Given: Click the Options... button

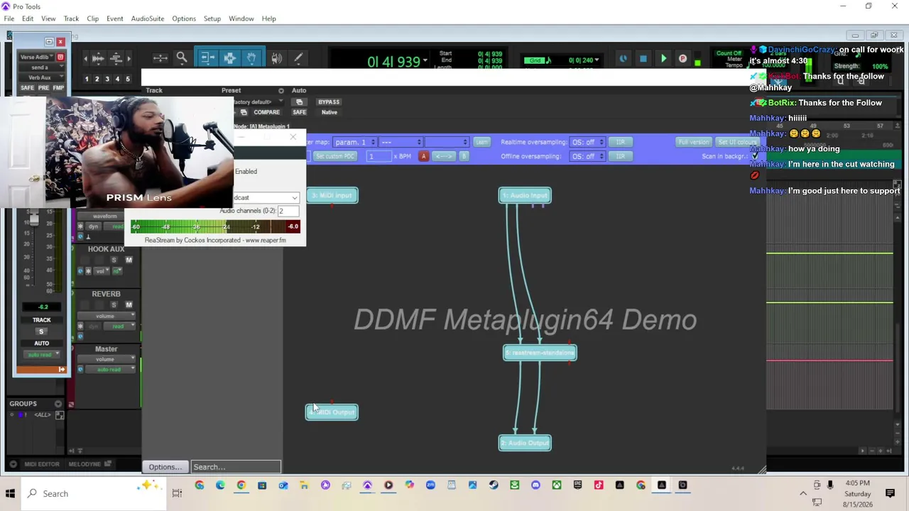Looking at the screenshot, I should coord(165,467).
